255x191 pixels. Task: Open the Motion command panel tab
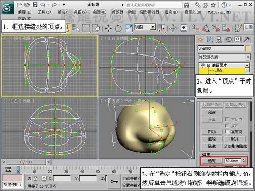pos(228,40)
